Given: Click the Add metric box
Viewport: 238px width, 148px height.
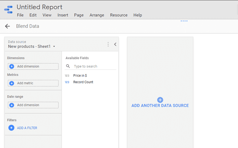Looking at the screenshot, I should [33, 83].
